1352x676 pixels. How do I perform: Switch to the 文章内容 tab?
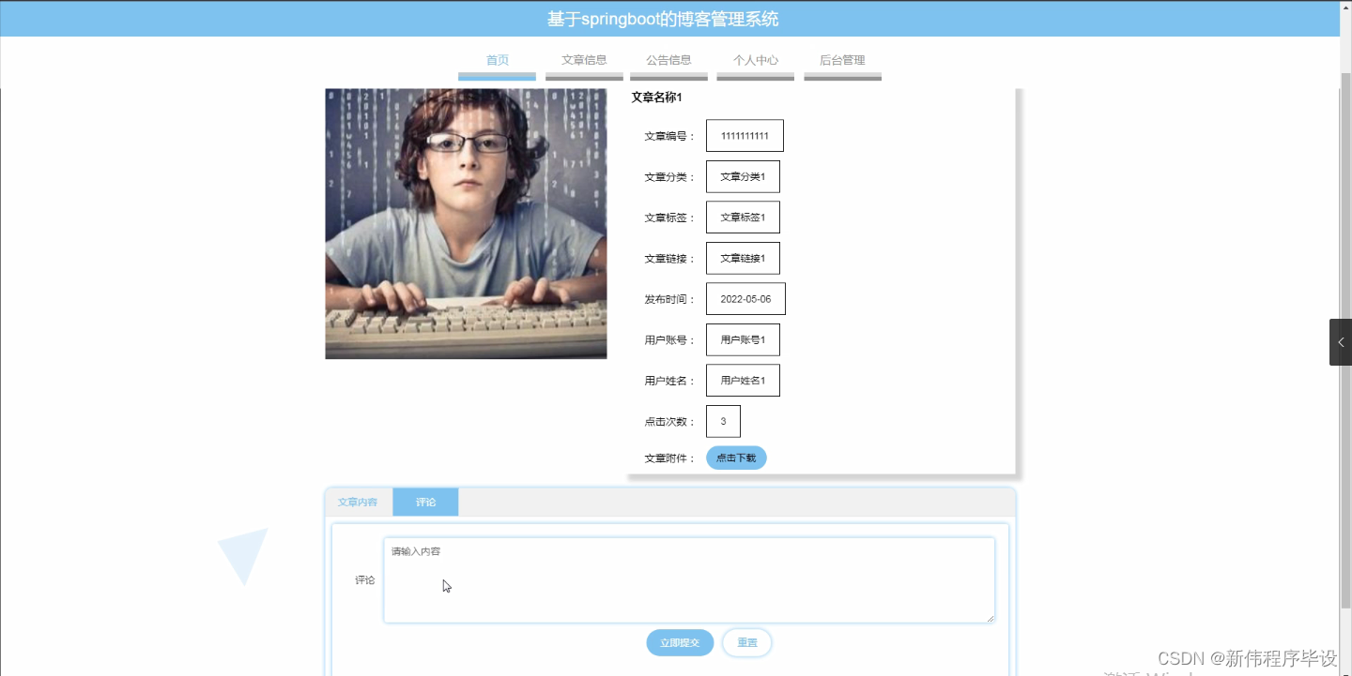[358, 502]
